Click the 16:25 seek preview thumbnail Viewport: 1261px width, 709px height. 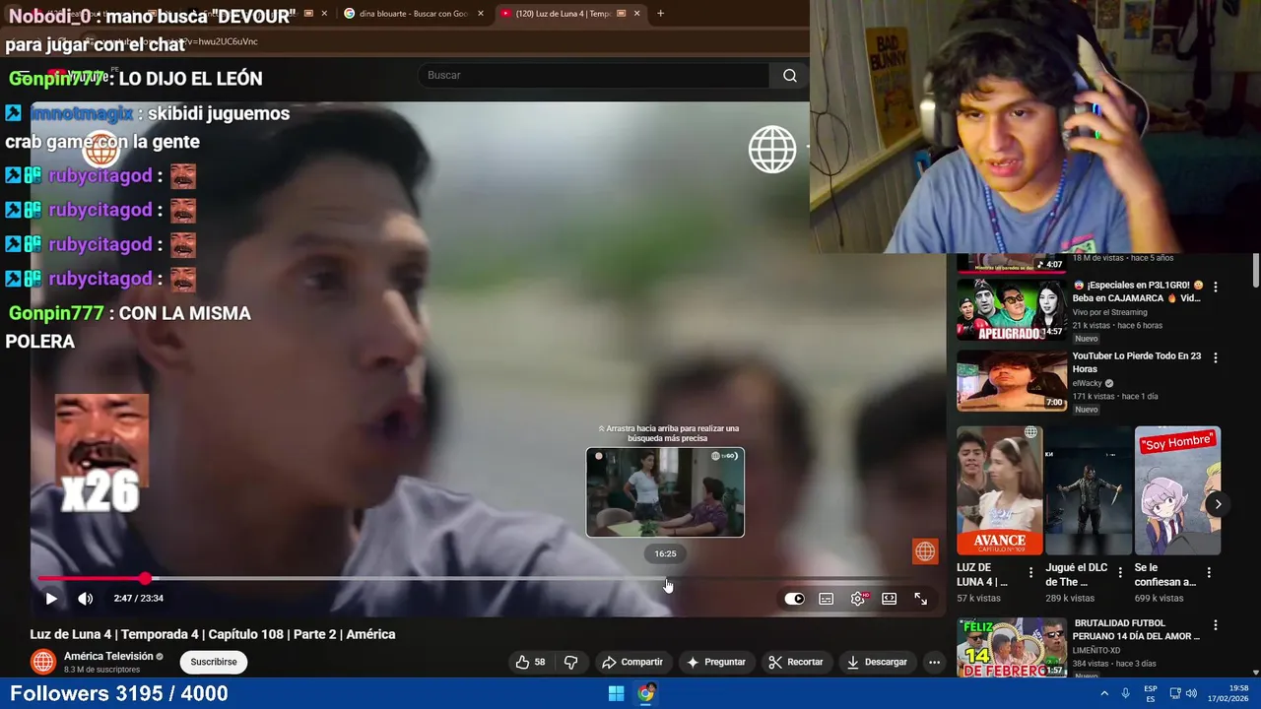pos(665,492)
